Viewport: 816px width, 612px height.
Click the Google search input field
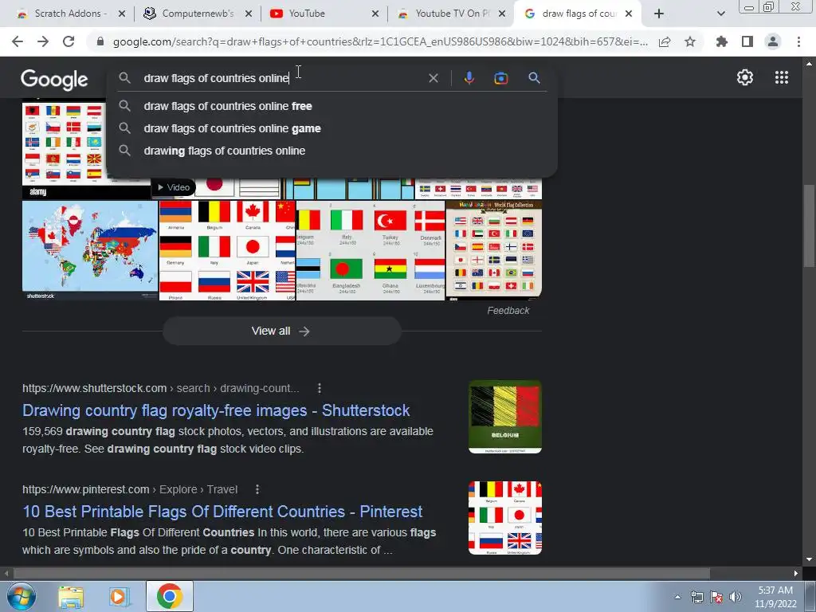click(281, 78)
